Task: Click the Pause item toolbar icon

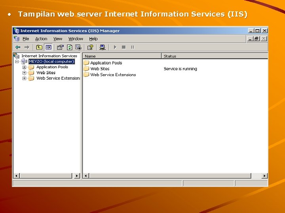Action: tap(133, 47)
